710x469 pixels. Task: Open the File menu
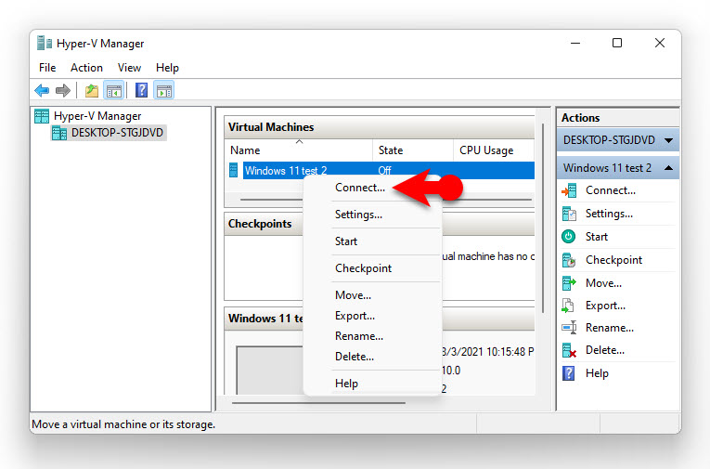(x=47, y=68)
